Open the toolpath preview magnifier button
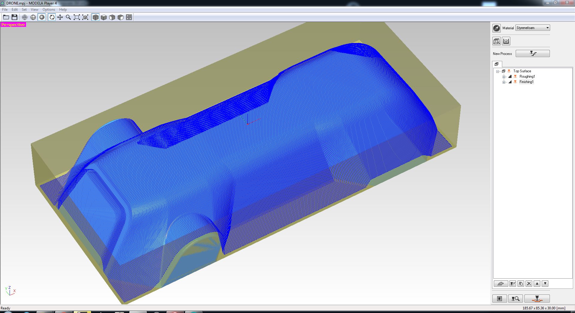Viewport: 575px width, 313px height. (515, 299)
